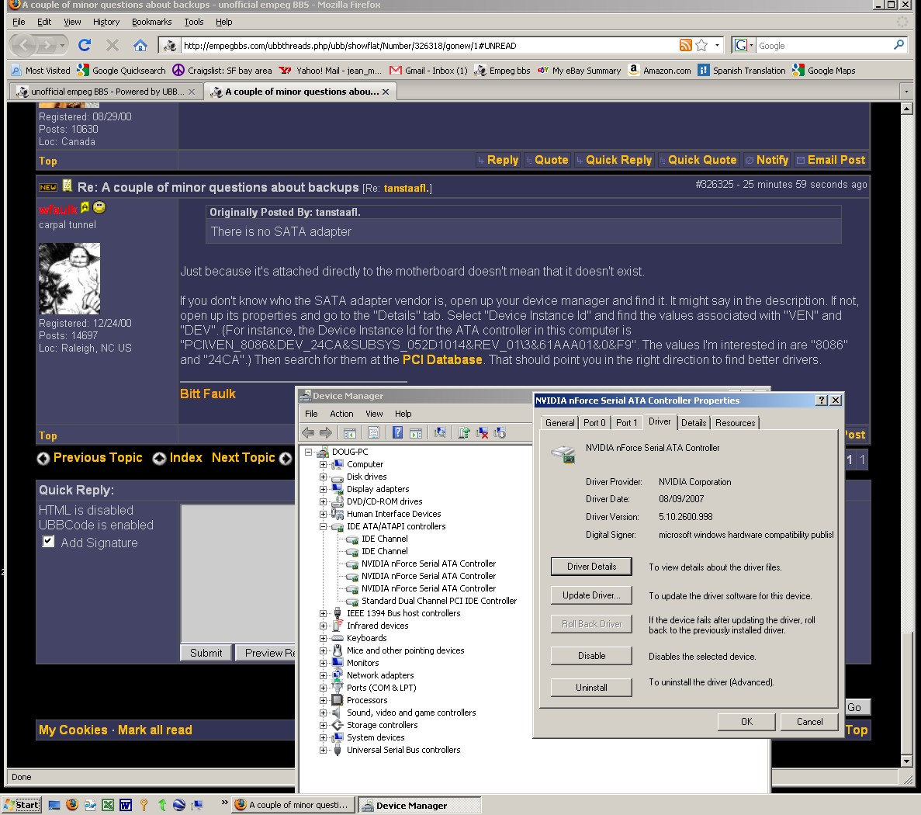Screen dimensions: 921x815
Task: Click the page scrollbar down arrow
Action: pyautogui.click(x=906, y=761)
